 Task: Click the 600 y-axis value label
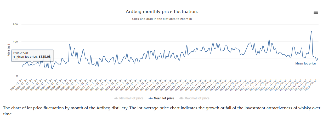pos(15,24)
